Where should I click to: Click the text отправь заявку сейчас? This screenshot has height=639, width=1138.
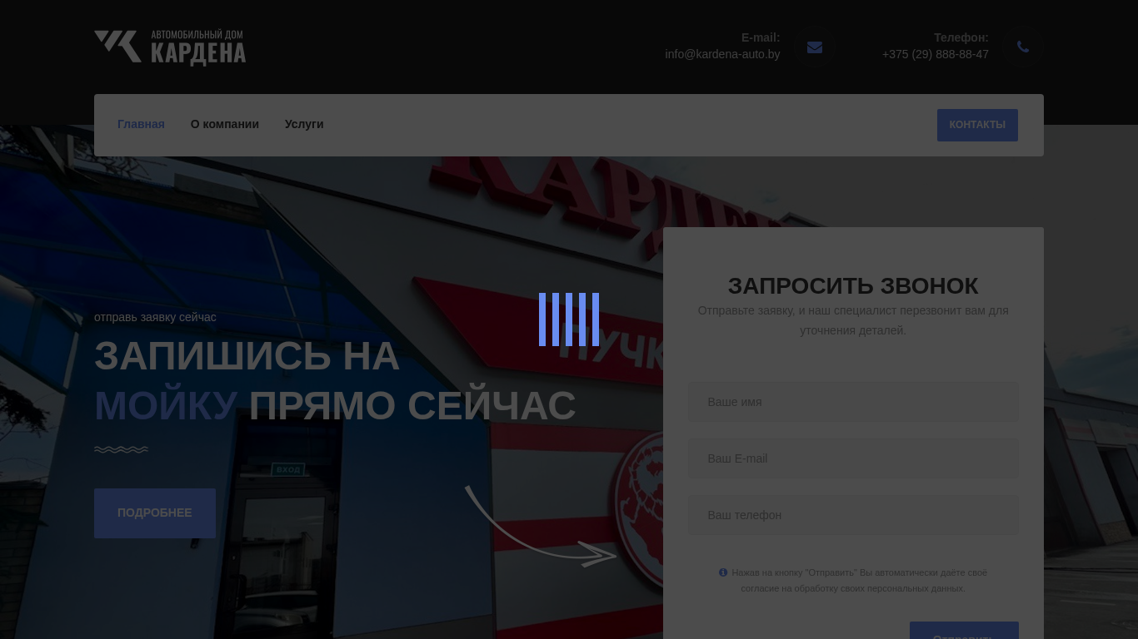pos(155,317)
